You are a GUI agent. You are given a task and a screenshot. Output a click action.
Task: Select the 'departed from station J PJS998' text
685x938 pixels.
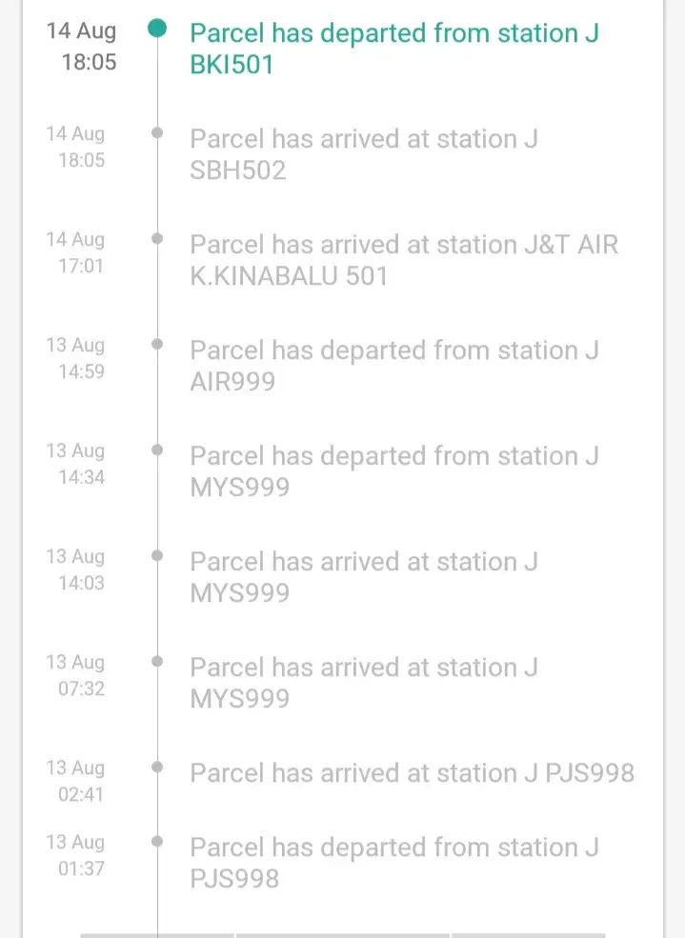point(394,861)
